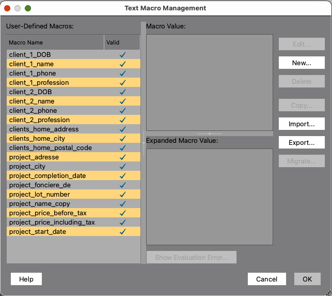332x296 pixels.
Task: Select the client_1_DOB macro row
Action: pyautogui.click(x=73, y=54)
